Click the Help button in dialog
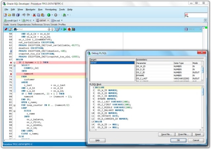Viewport: 211px width, 149px height. coord(98,140)
